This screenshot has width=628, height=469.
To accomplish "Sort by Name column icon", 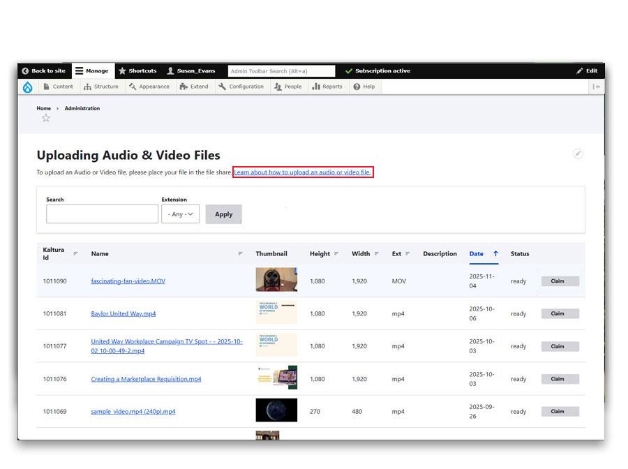I will click(x=240, y=253).
